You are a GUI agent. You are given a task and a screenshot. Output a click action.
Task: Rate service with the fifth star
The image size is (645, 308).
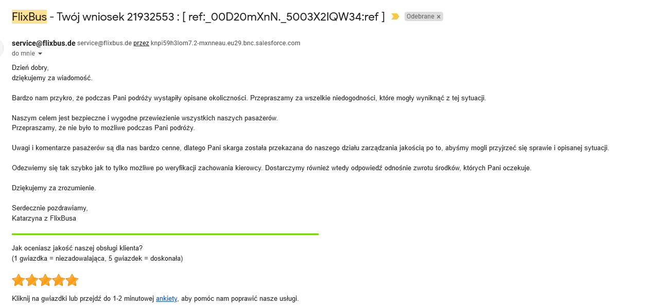(72, 280)
